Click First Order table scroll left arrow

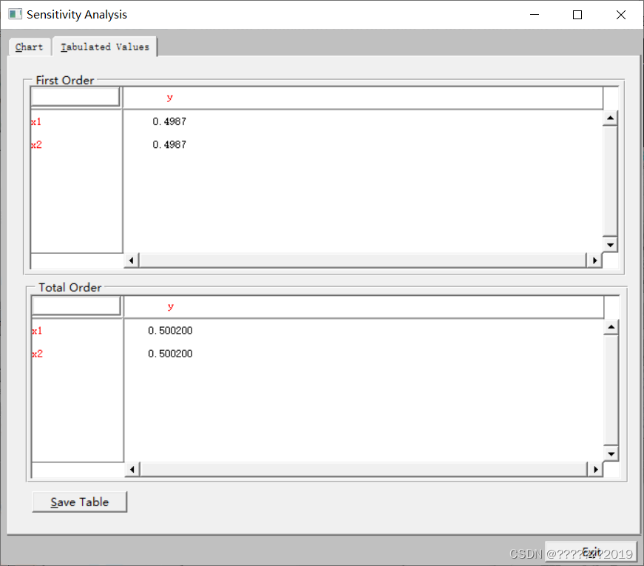coord(132,260)
